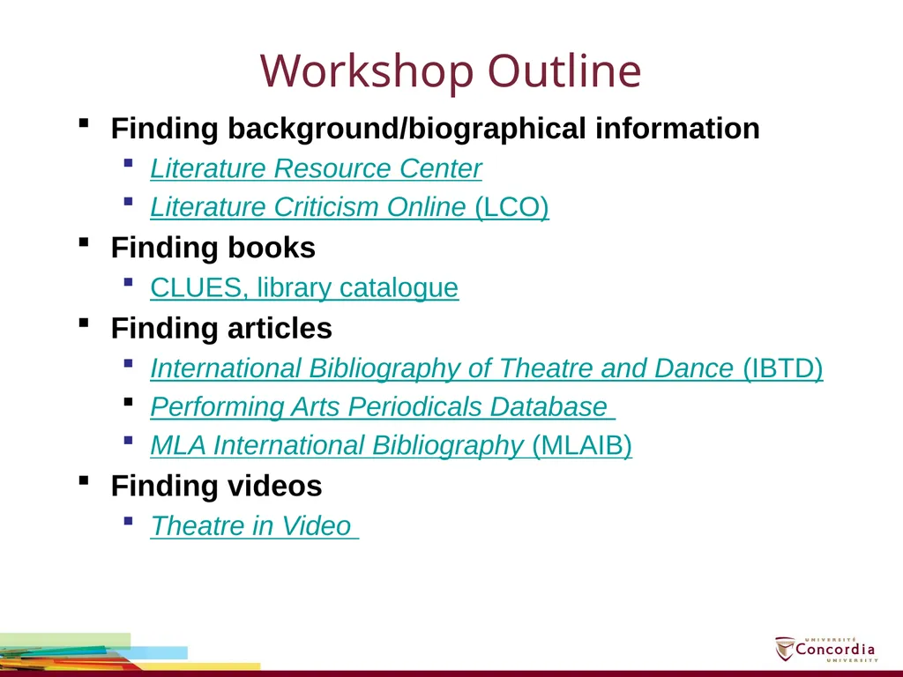The image size is (903, 677).
Task: Click the Finding books heading
Action: [213, 248]
